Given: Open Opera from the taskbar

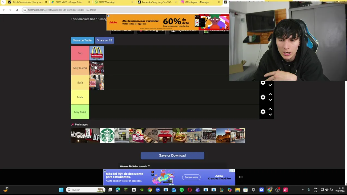Looking at the screenshot, I should pyautogui.click(x=189, y=190).
